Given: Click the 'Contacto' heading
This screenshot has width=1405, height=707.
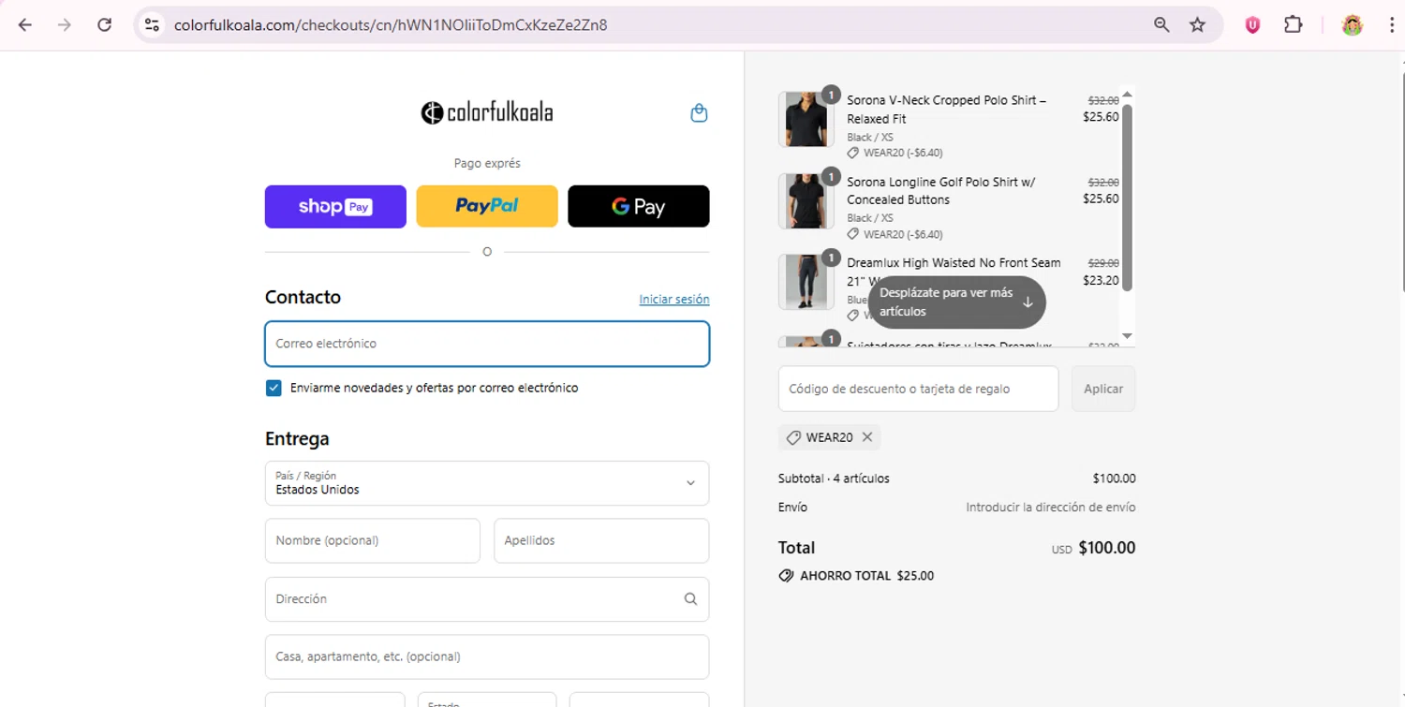Looking at the screenshot, I should coord(303,297).
